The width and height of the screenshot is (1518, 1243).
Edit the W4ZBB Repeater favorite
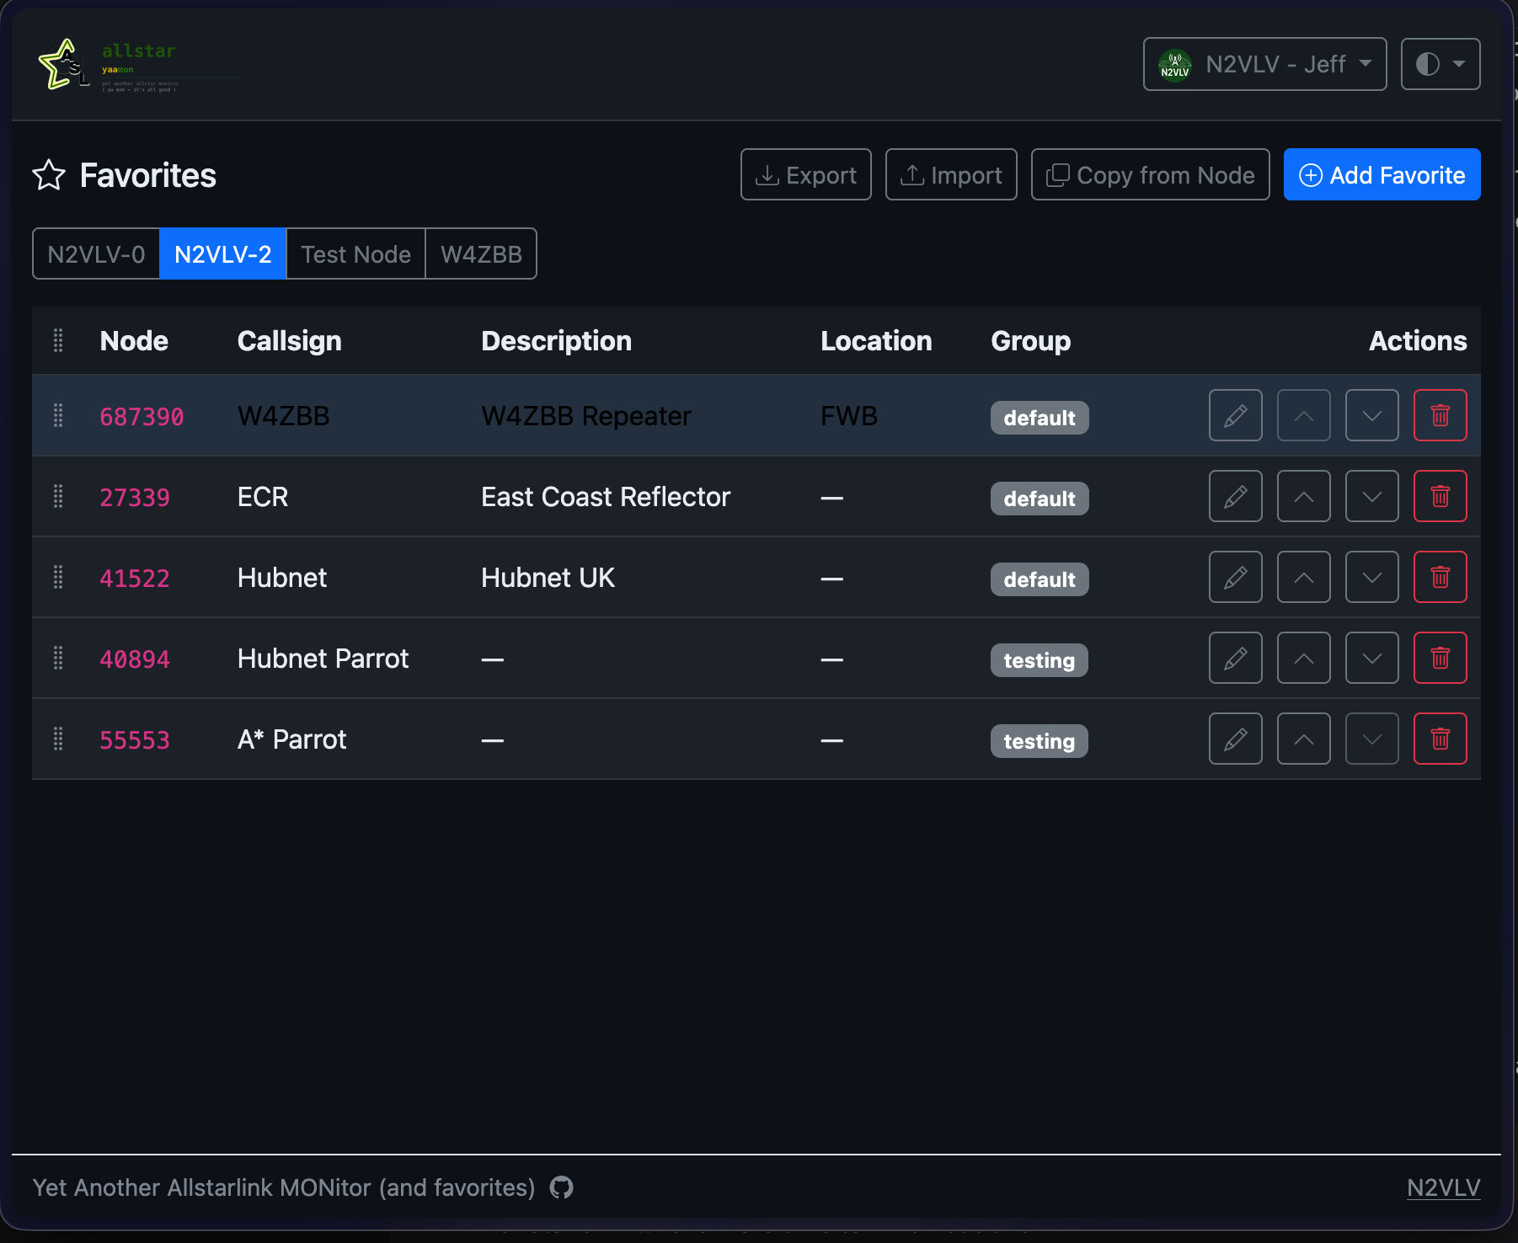click(1235, 415)
